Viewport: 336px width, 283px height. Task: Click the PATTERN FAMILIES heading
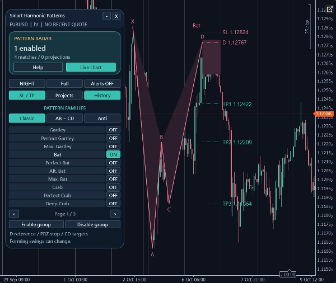65,108
